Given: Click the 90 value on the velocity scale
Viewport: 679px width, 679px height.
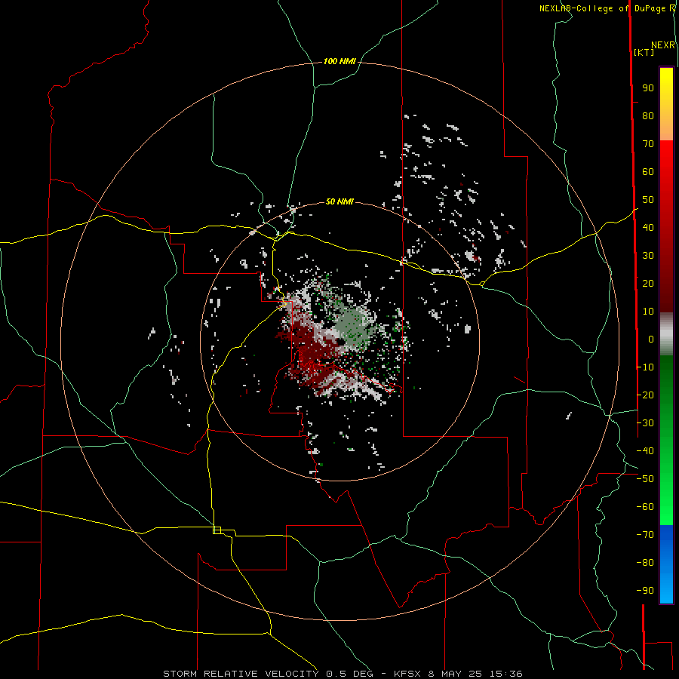Looking at the screenshot, I should (648, 88).
